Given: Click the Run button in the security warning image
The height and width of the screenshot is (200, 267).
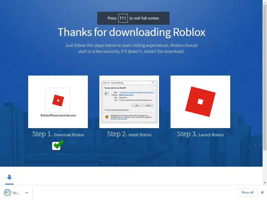Looking at the screenshot, I should [137, 105].
